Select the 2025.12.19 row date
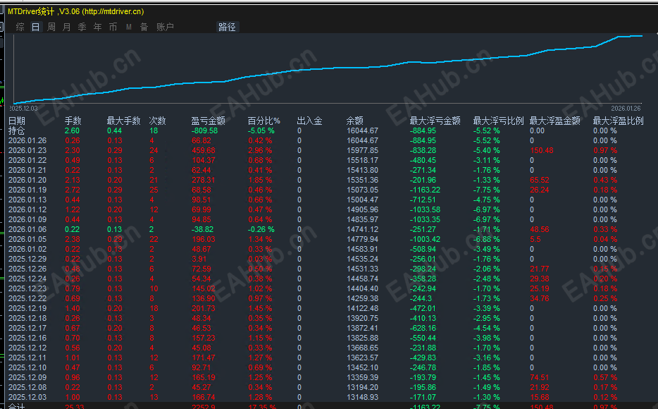The image size is (658, 409). [x=27, y=308]
